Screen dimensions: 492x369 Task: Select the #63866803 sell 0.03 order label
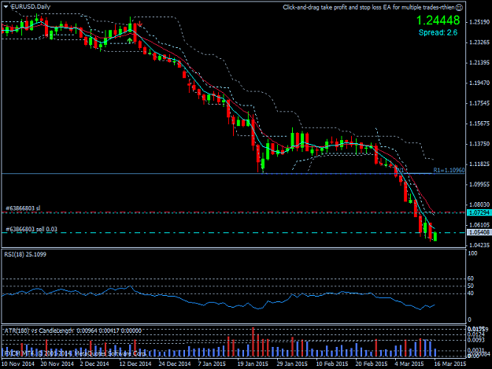pos(31,229)
